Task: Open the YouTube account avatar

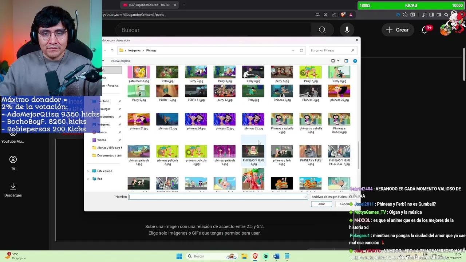Action: (x=446, y=30)
